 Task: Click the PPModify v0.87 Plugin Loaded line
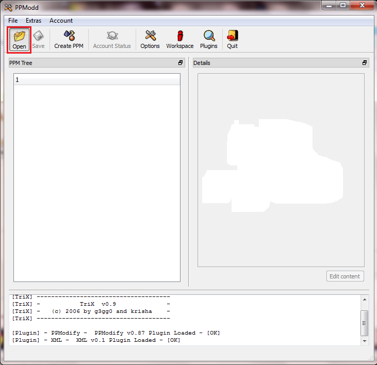(116, 333)
